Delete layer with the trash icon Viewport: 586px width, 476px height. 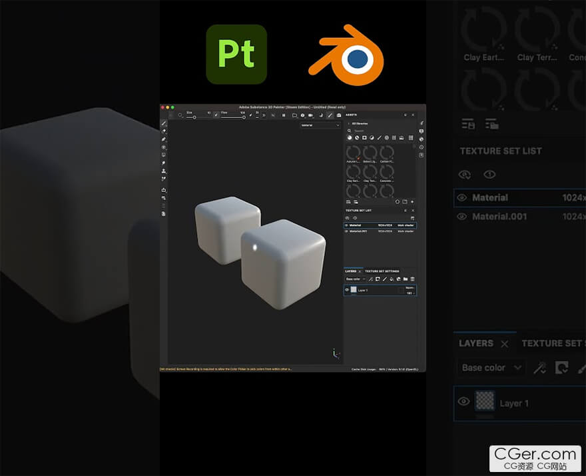click(413, 279)
